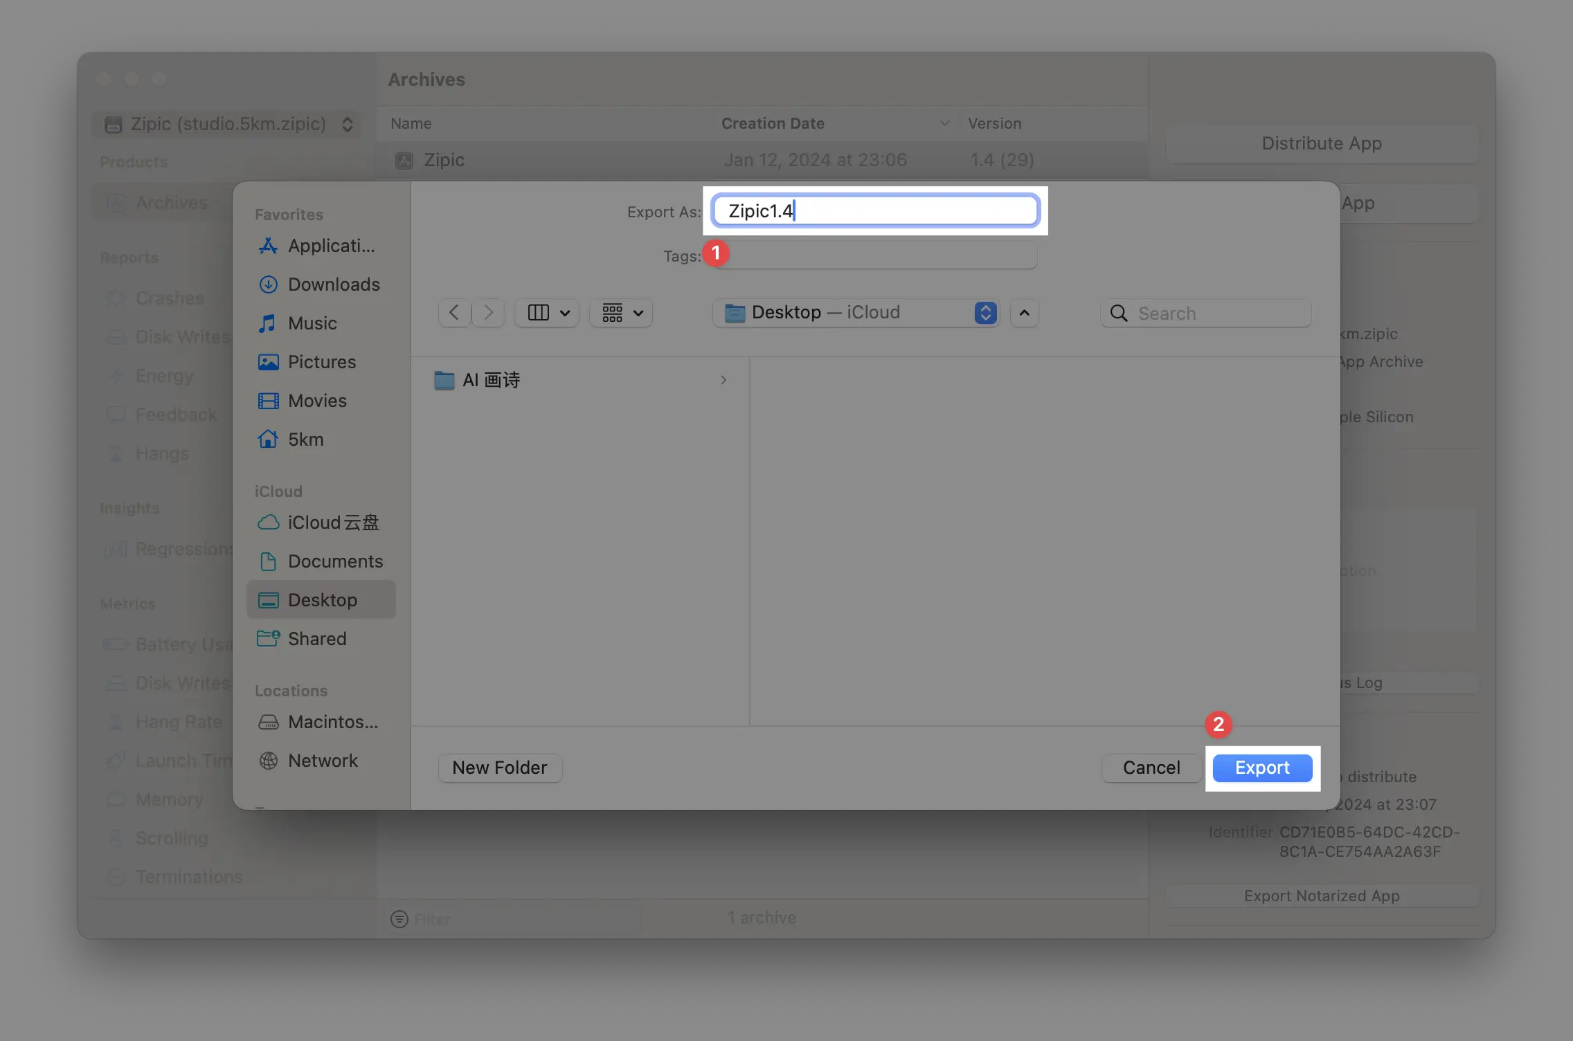Screen dimensions: 1573x1041
Task: Select Downloads in the sidebar
Action: (321, 284)
